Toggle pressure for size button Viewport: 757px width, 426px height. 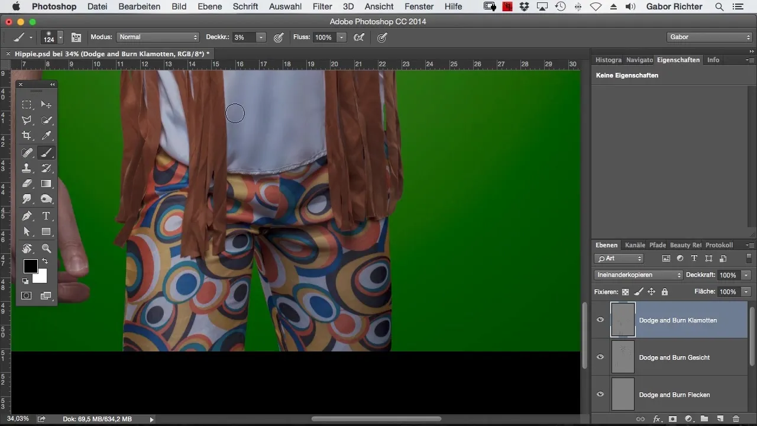[383, 37]
